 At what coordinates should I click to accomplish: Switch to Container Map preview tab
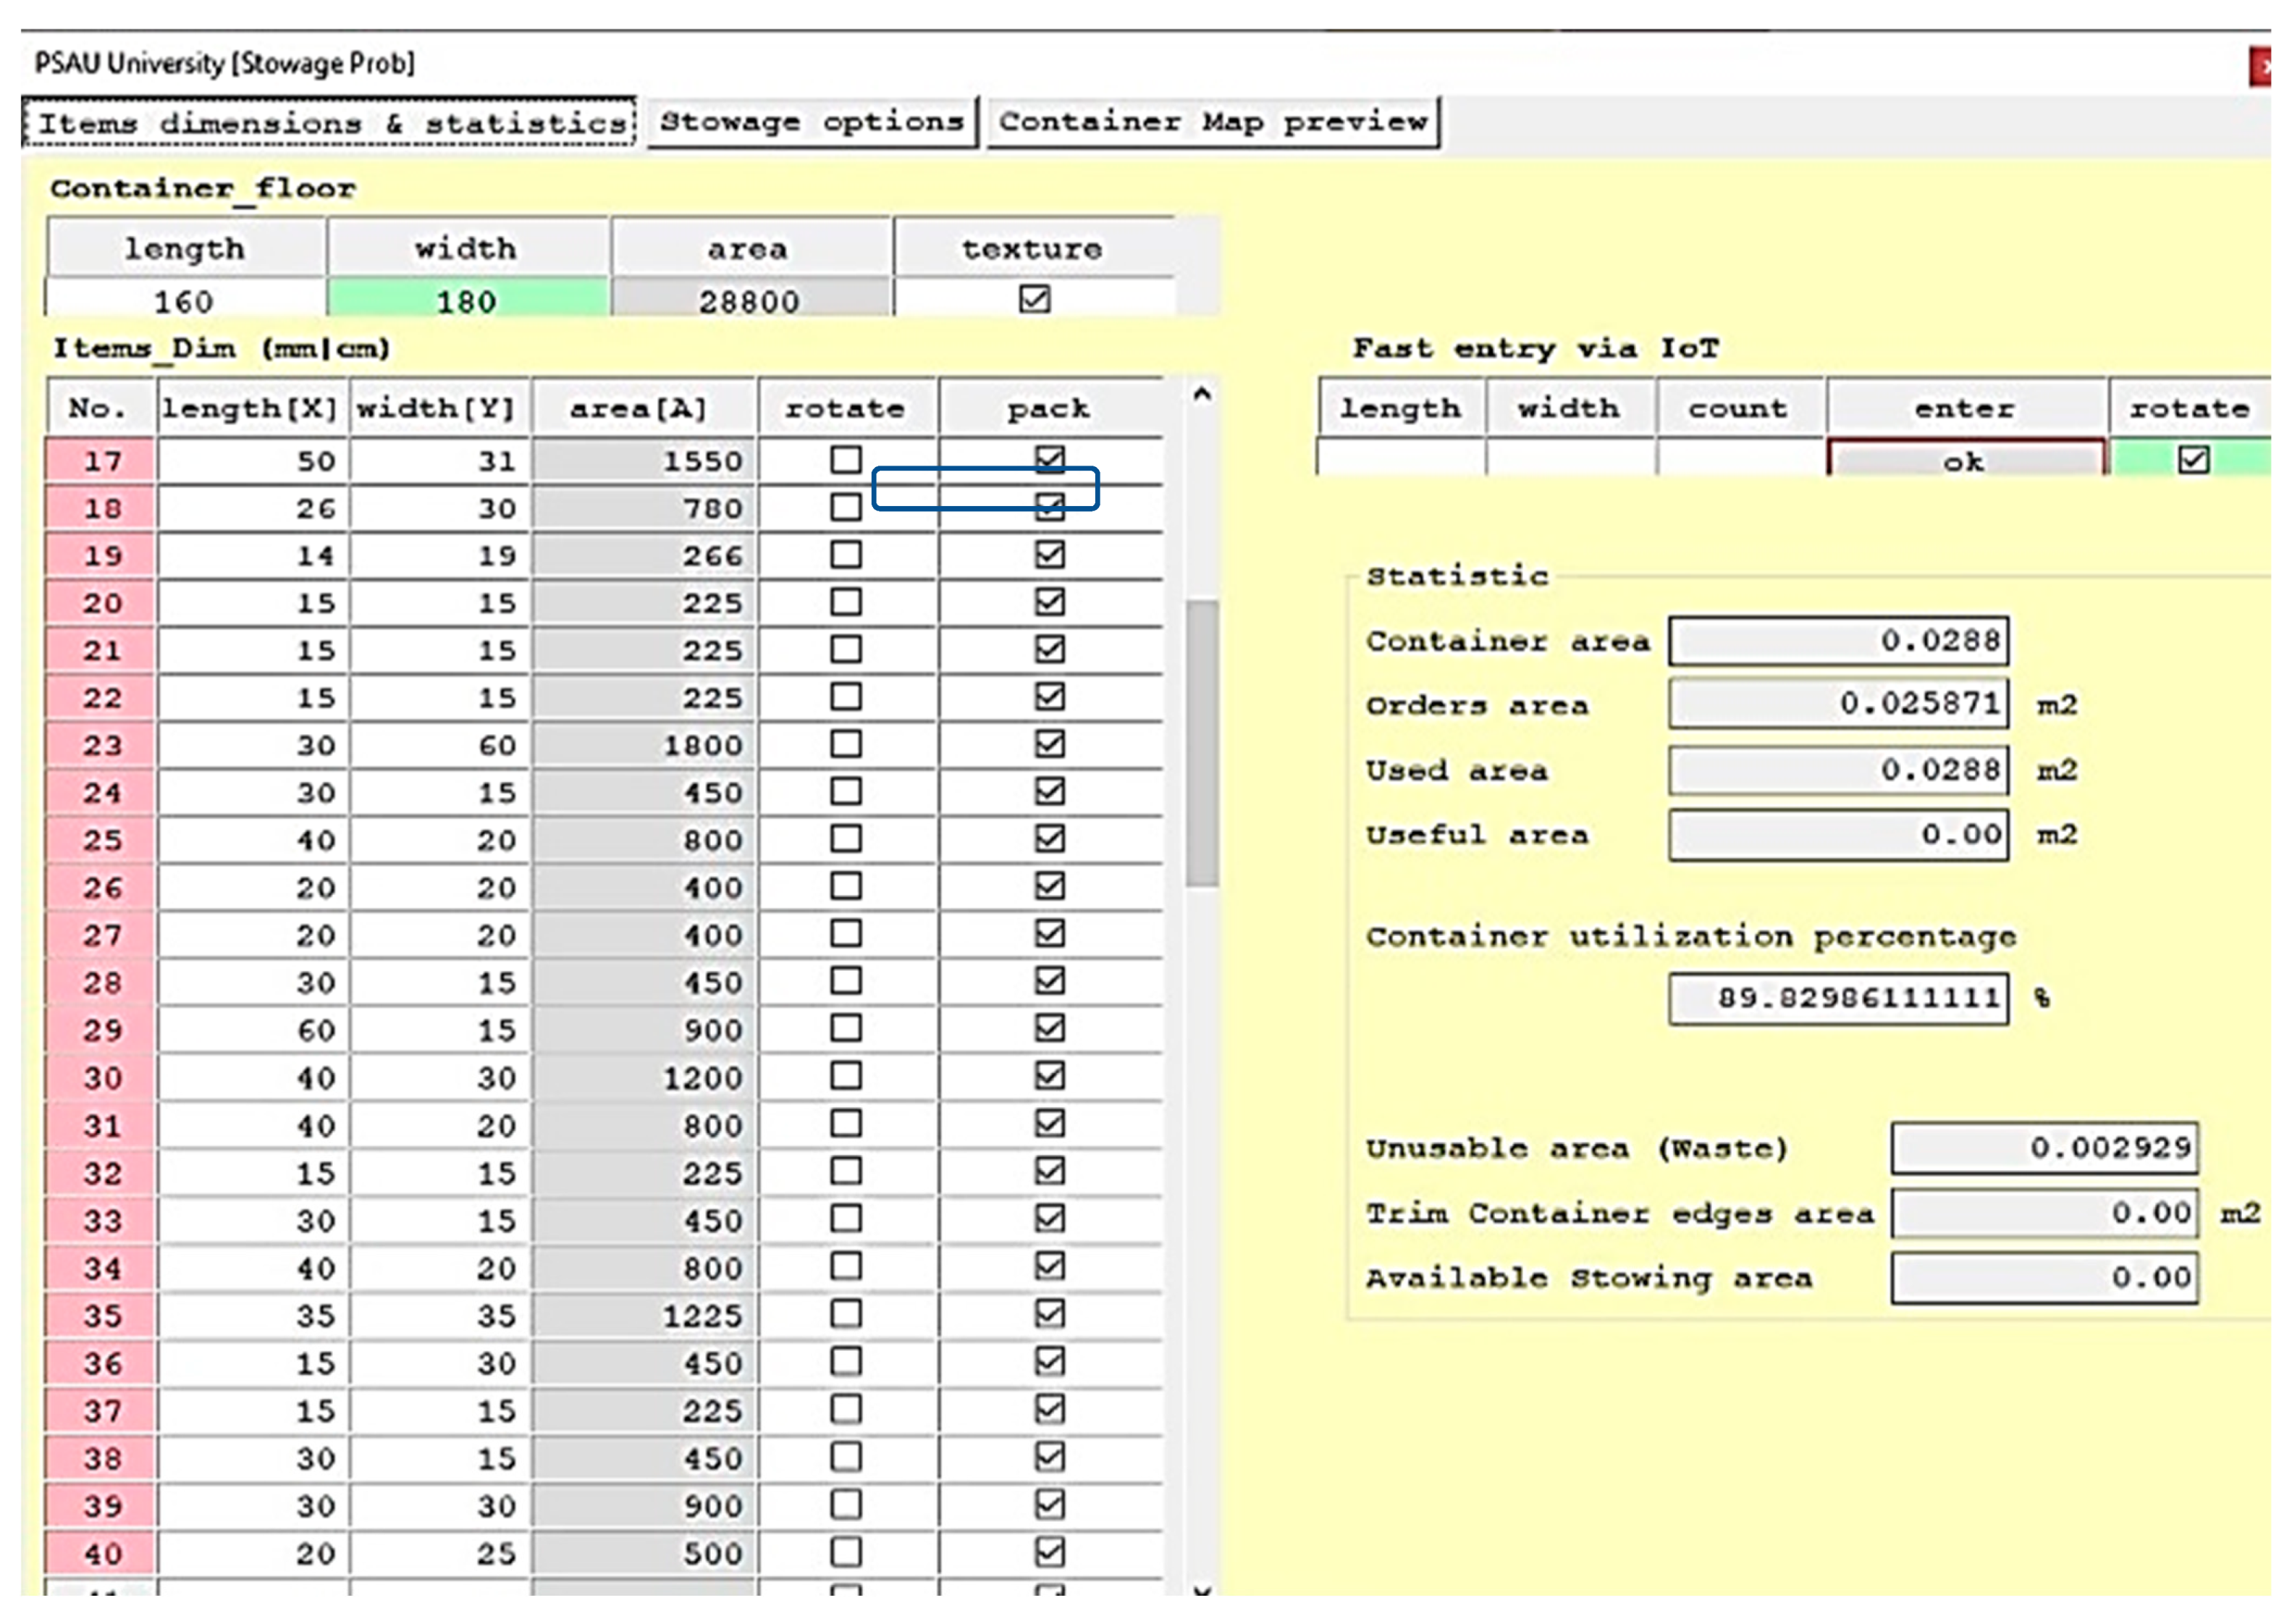[1212, 122]
